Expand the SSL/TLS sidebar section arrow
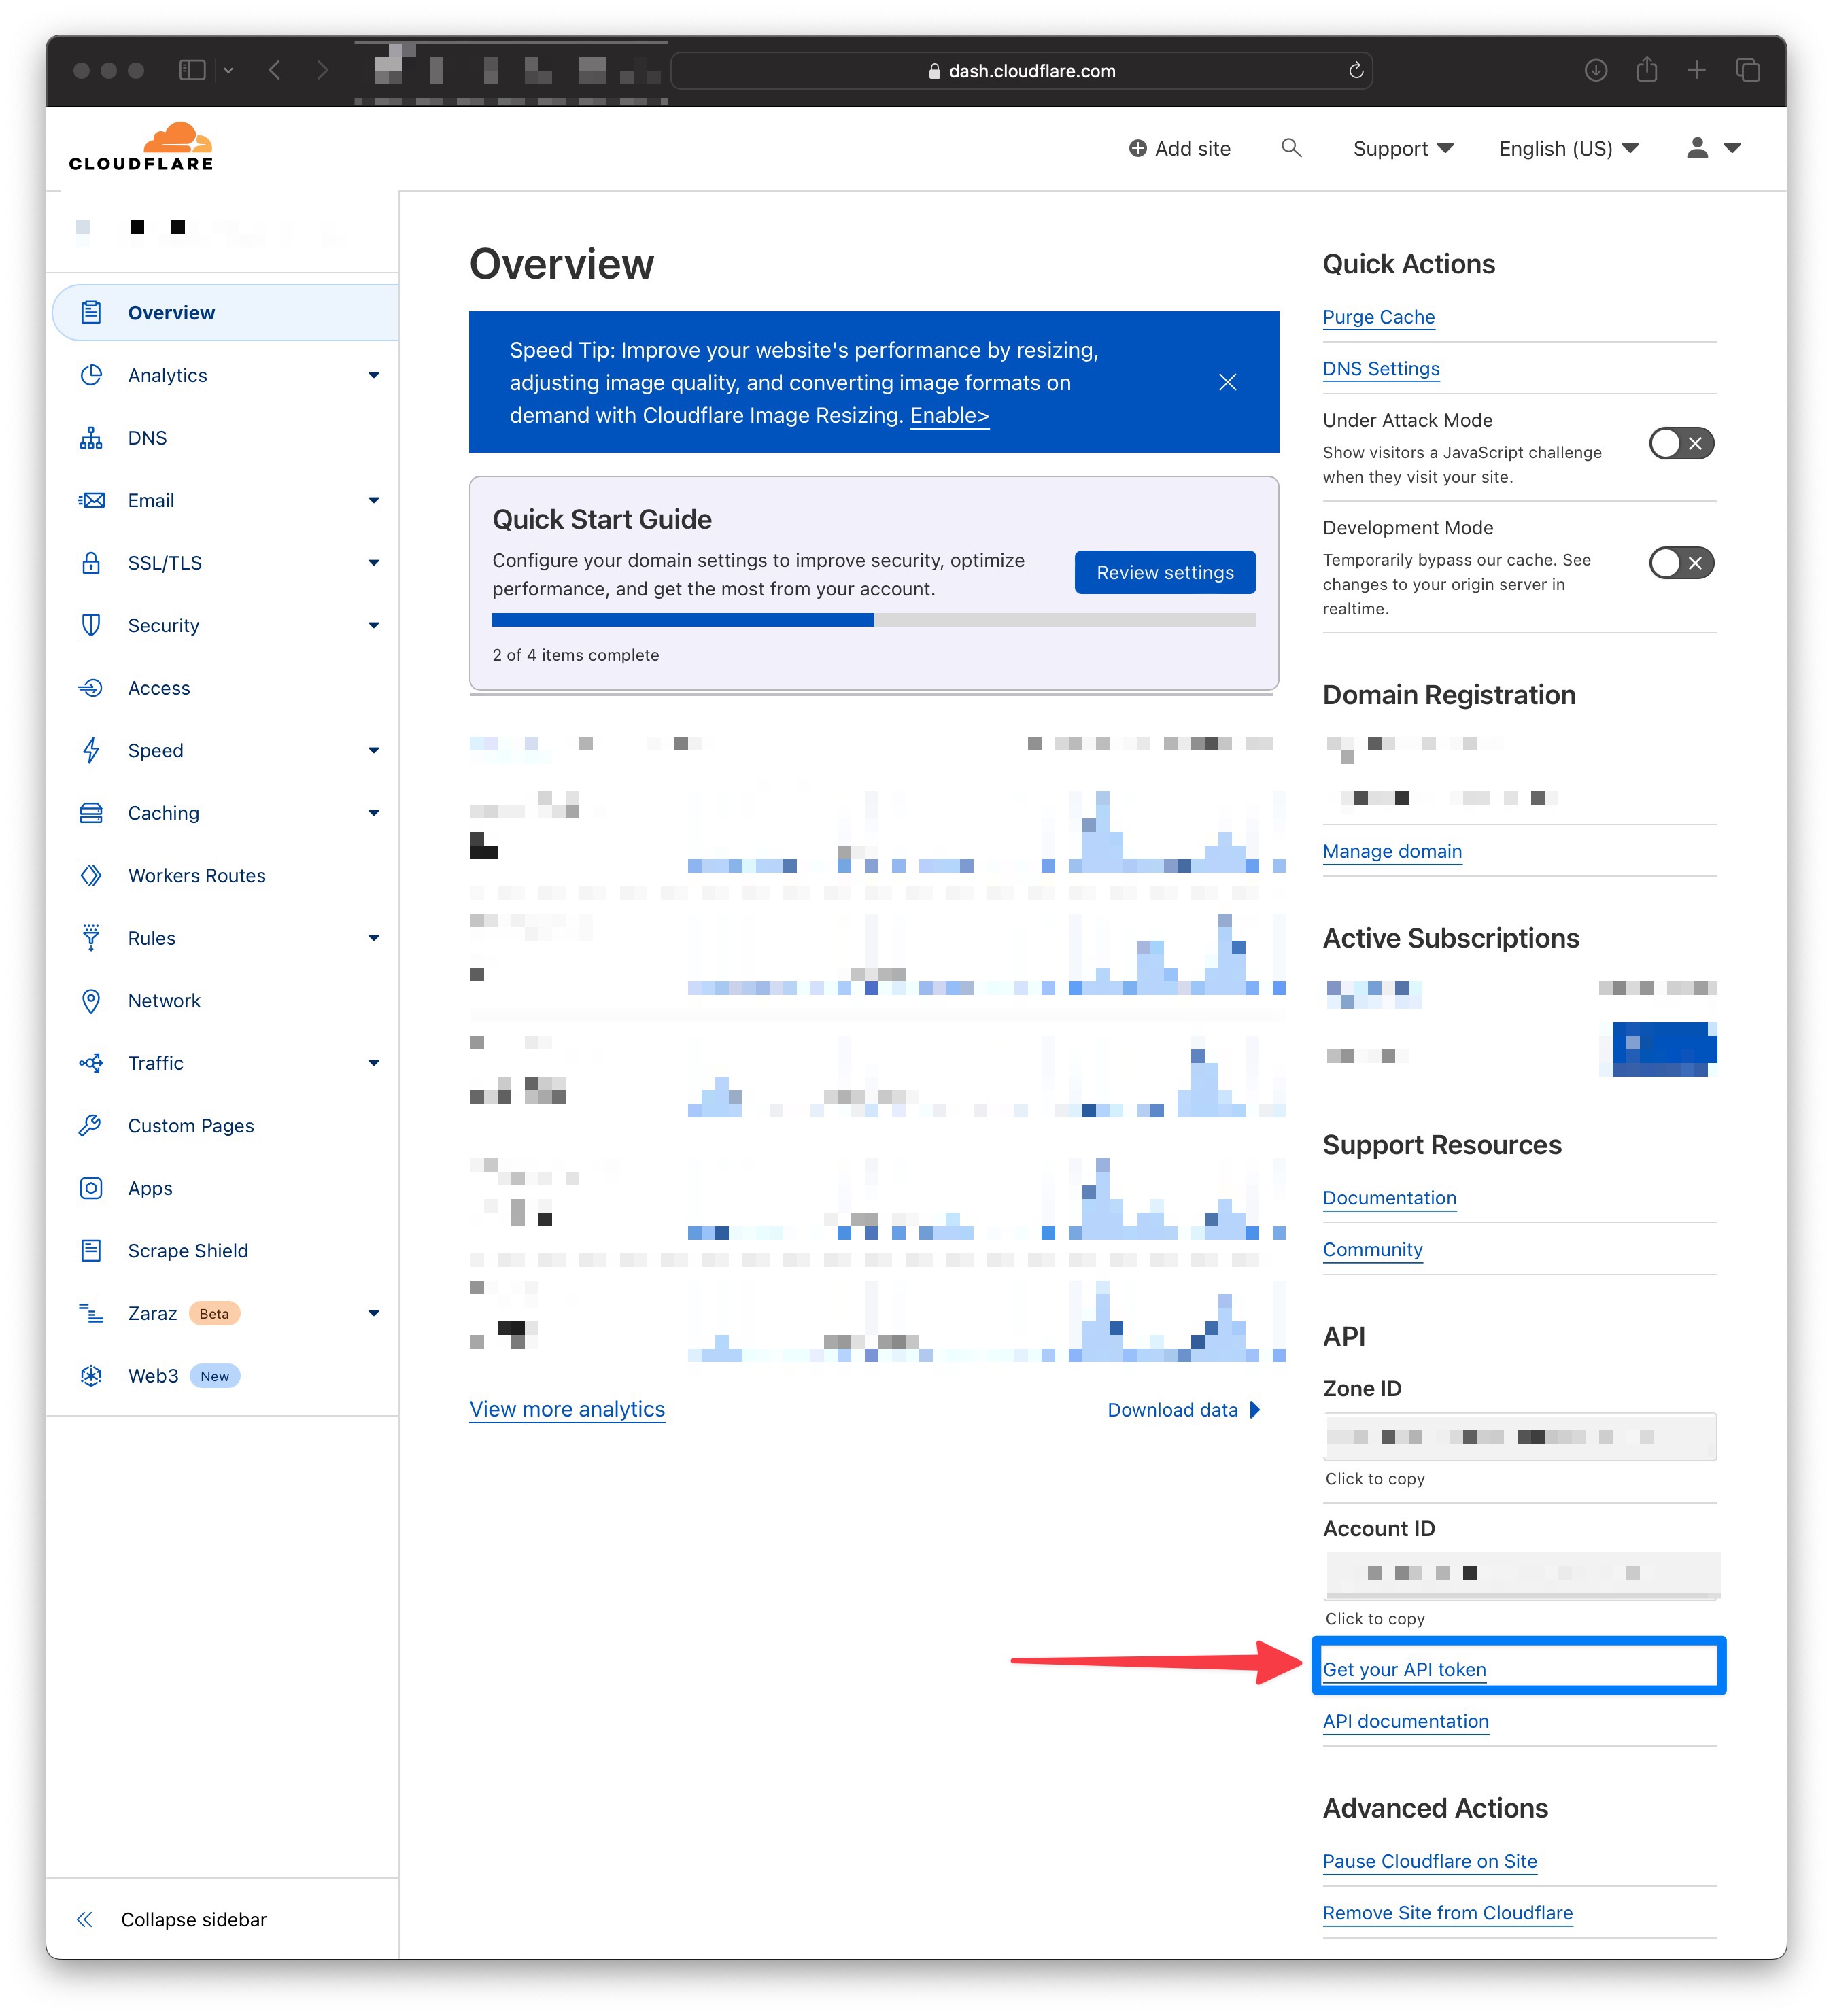This screenshot has height=2016, width=1833. pos(373,562)
